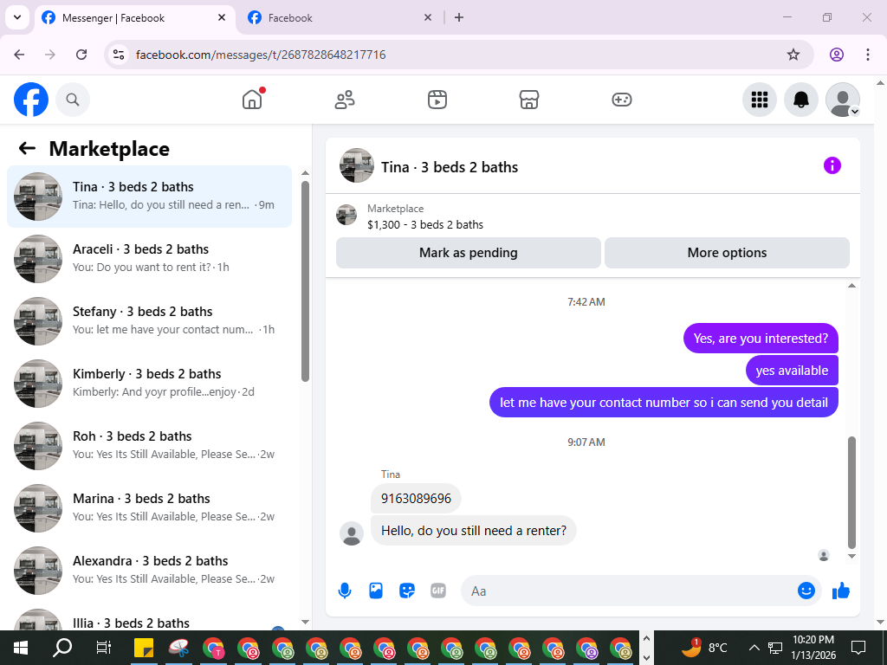The image size is (887, 665).
Task: Open the emoji picker smiley
Action: point(806,591)
